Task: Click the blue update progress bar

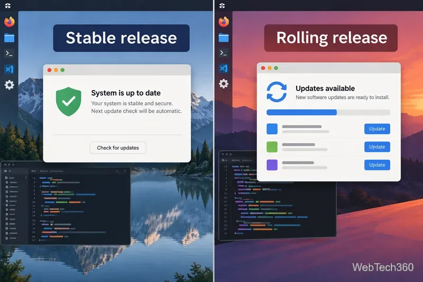Action: coord(328,112)
